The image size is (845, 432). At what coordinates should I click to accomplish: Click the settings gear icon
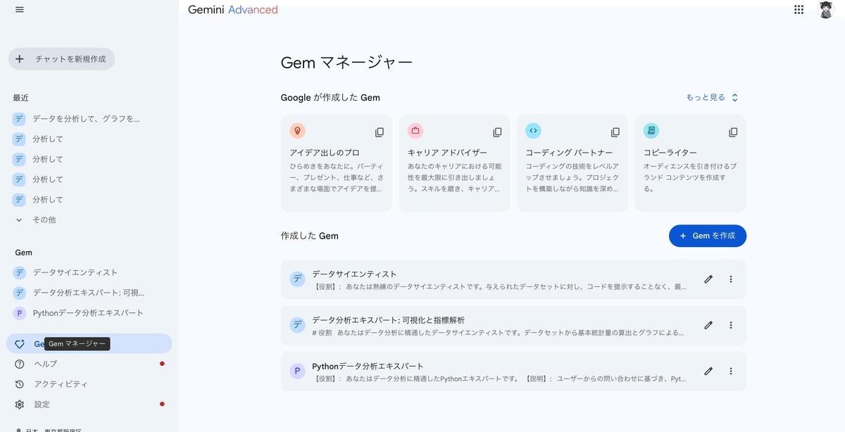click(x=20, y=405)
